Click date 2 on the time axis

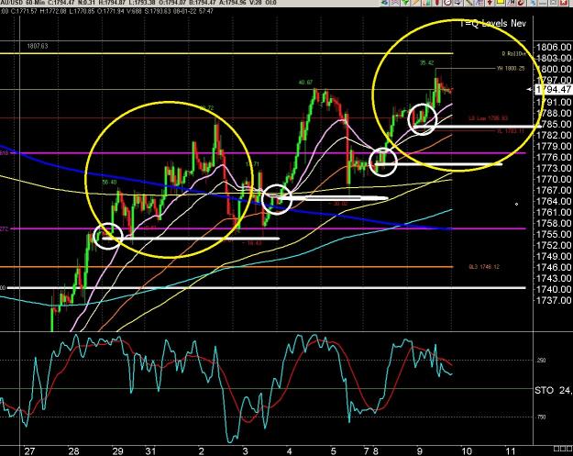[202, 450]
